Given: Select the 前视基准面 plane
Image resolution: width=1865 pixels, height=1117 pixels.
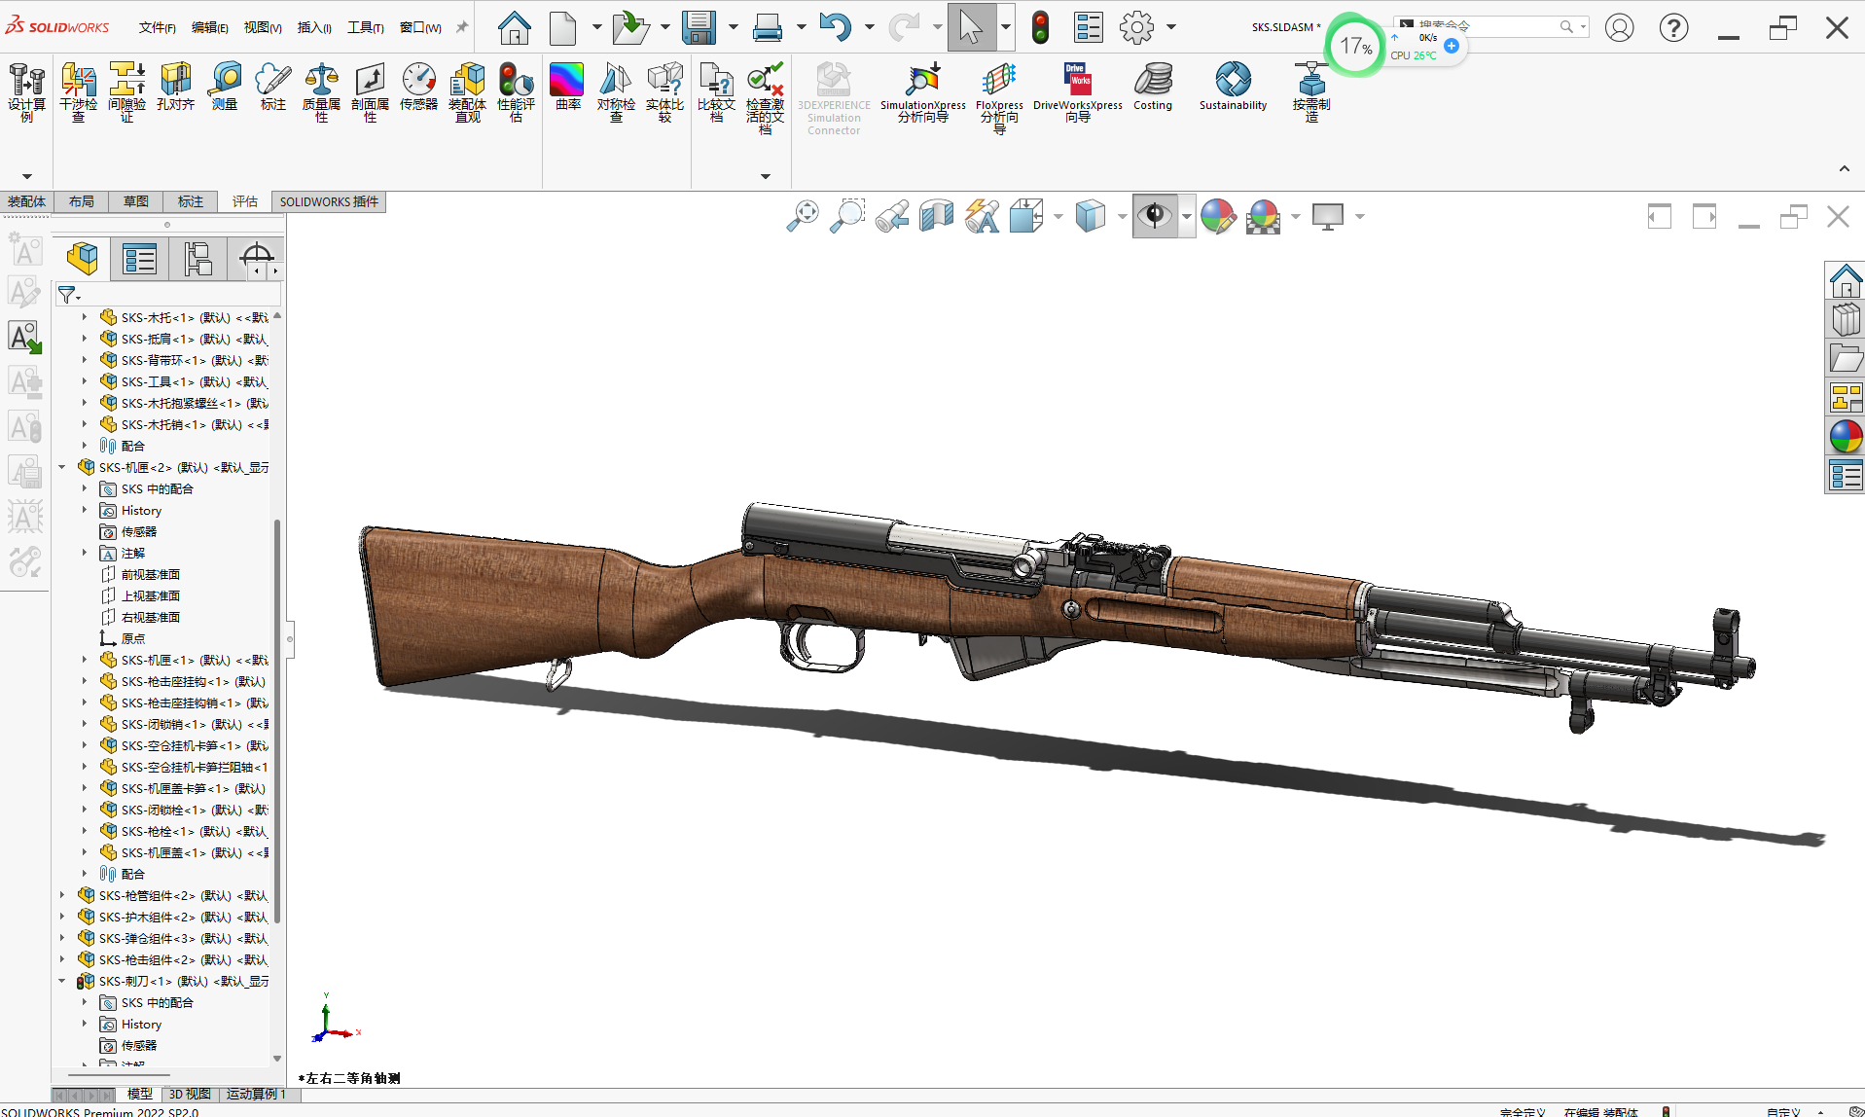Looking at the screenshot, I should pyautogui.click(x=140, y=574).
